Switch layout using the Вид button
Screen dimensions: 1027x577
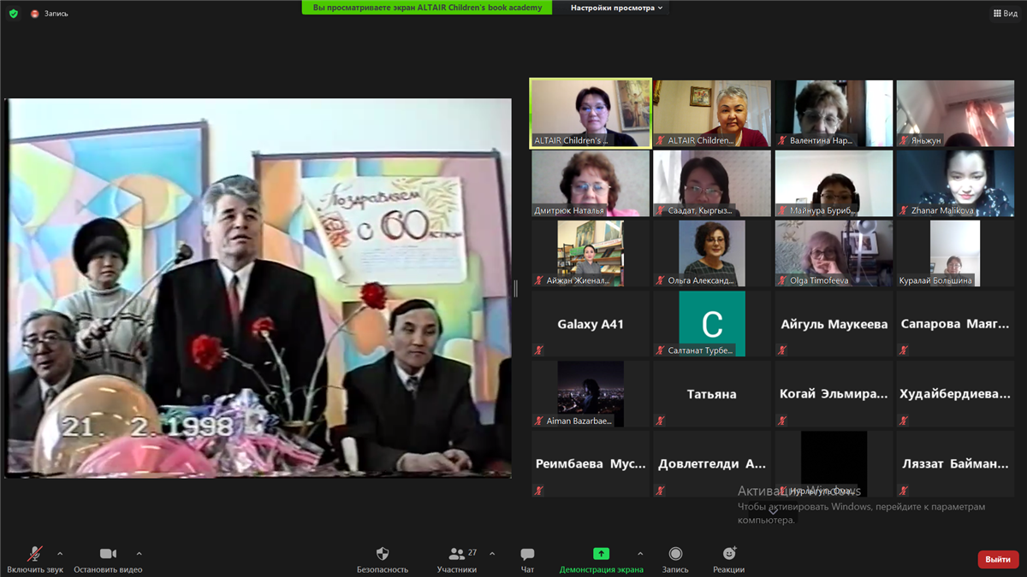pyautogui.click(x=1004, y=13)
